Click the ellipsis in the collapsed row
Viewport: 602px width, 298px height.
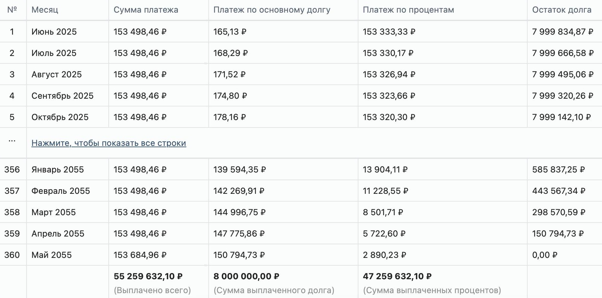click(x=12, y=141)
